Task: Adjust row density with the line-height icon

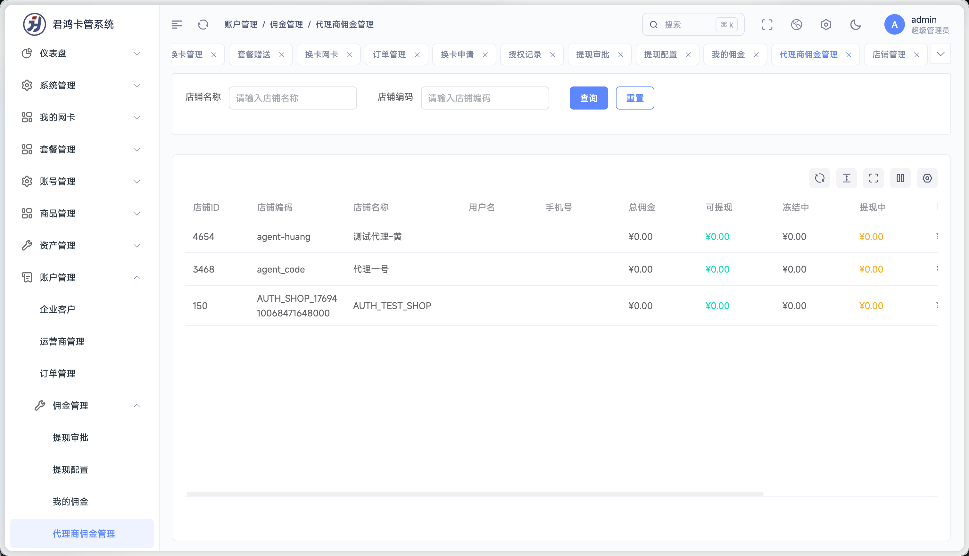Action: pyautogui.click(x=846, y=178)
